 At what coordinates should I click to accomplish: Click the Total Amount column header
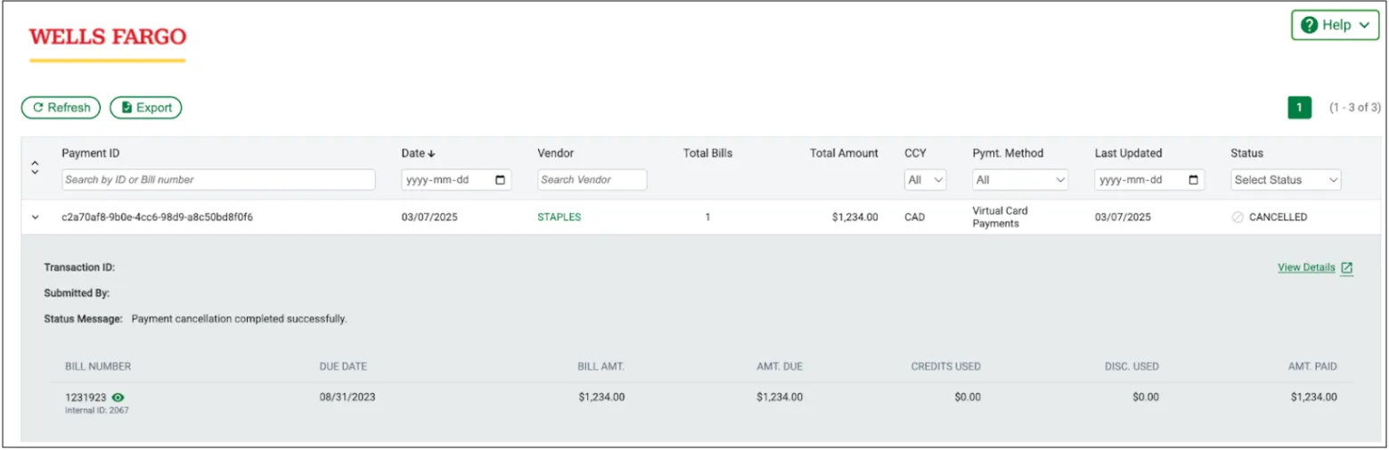pyautogui.click(x=844, y=153)
